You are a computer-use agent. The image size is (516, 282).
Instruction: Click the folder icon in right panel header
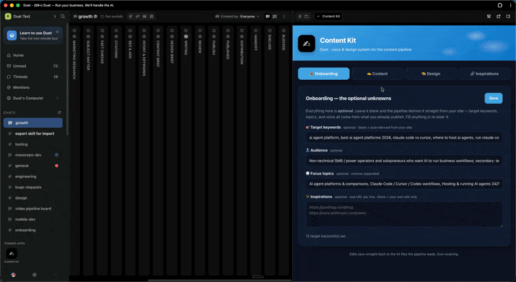(306, 17)
